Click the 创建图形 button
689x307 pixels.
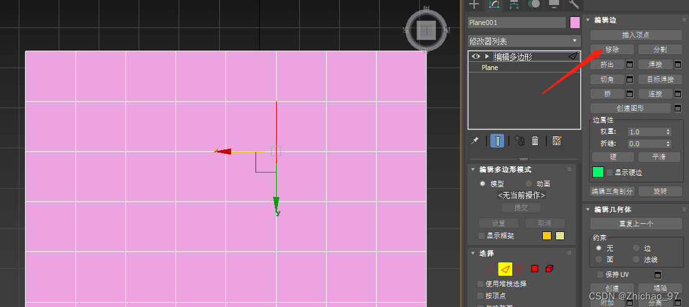(630, 108)
